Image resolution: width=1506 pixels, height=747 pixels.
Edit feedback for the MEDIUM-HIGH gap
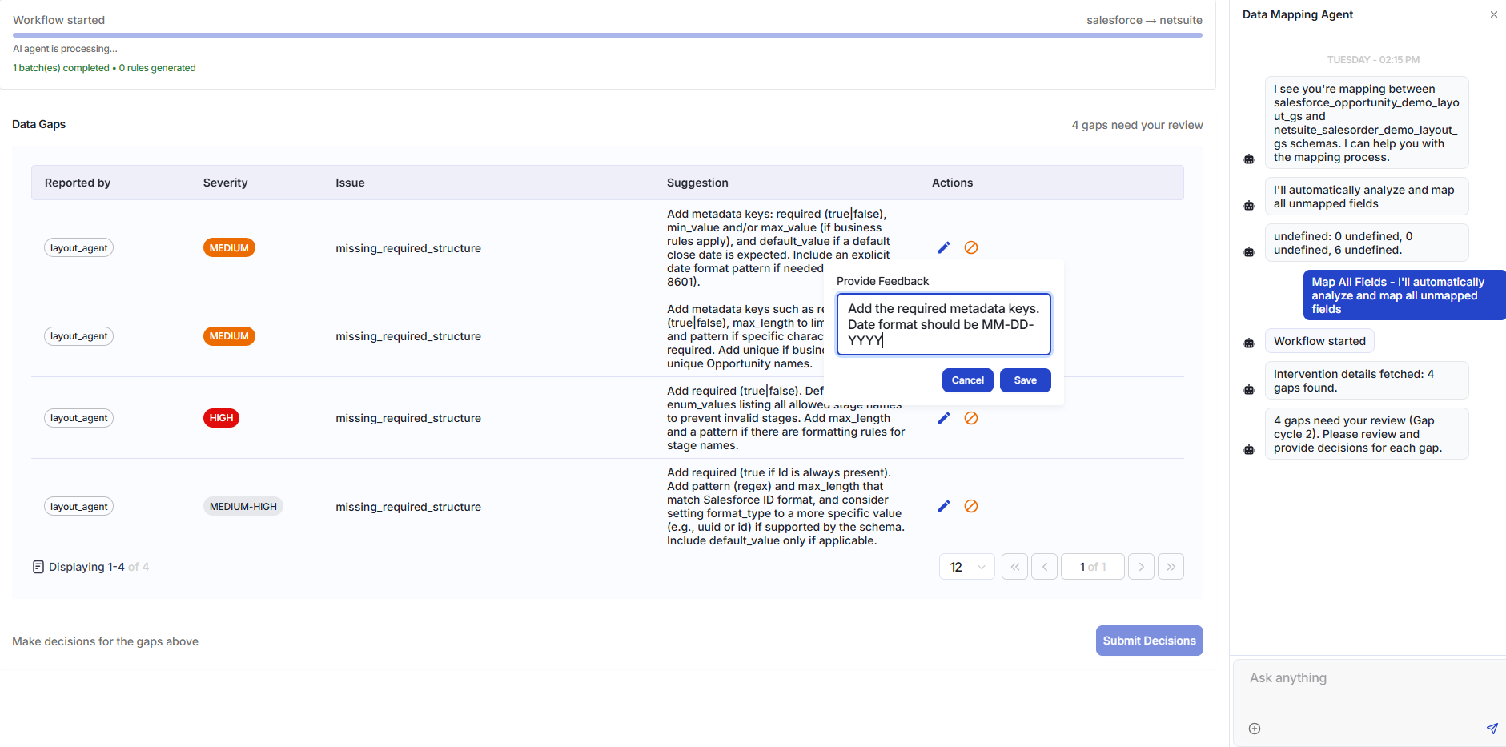(x=944, y=506)
